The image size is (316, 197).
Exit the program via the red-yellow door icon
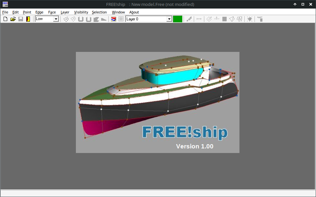[28, 19]
